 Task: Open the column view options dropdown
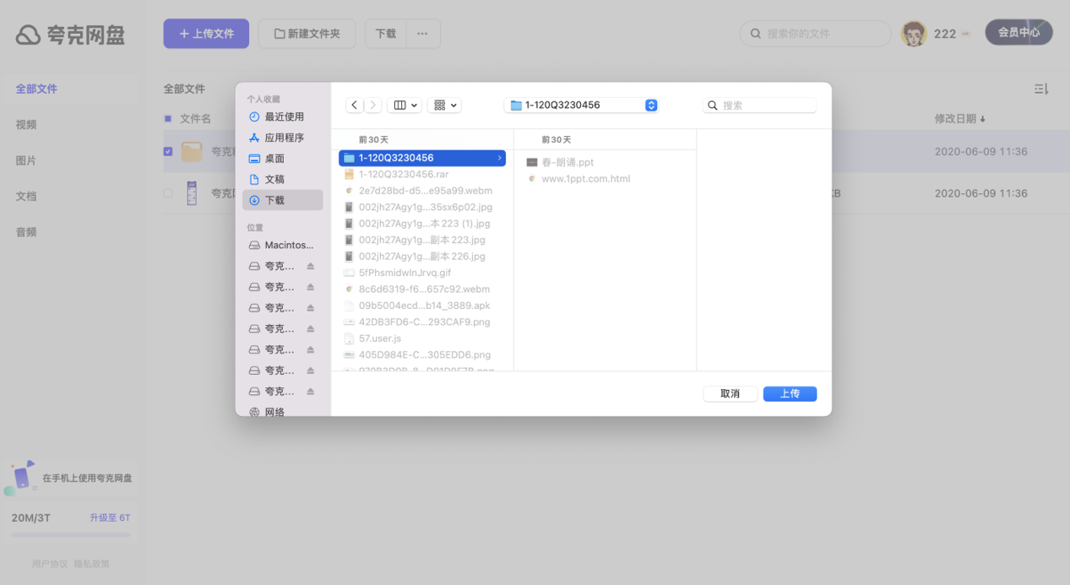(x=404, y=105)
